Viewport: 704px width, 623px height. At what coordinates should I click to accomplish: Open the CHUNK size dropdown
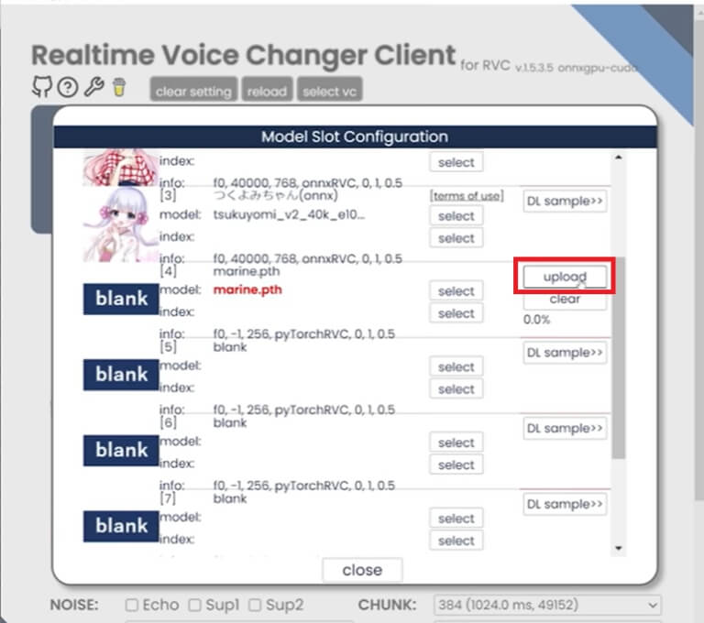[547, 605]
